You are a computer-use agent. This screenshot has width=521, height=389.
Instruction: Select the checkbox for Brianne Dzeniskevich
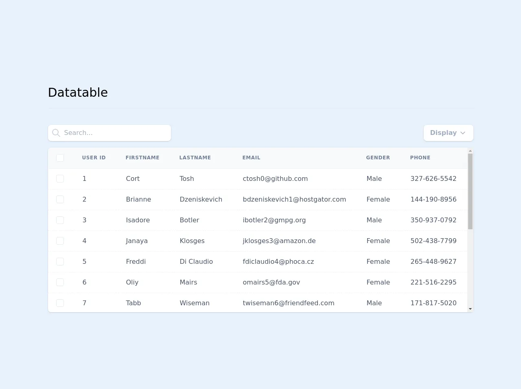click(x=60, y=199)
